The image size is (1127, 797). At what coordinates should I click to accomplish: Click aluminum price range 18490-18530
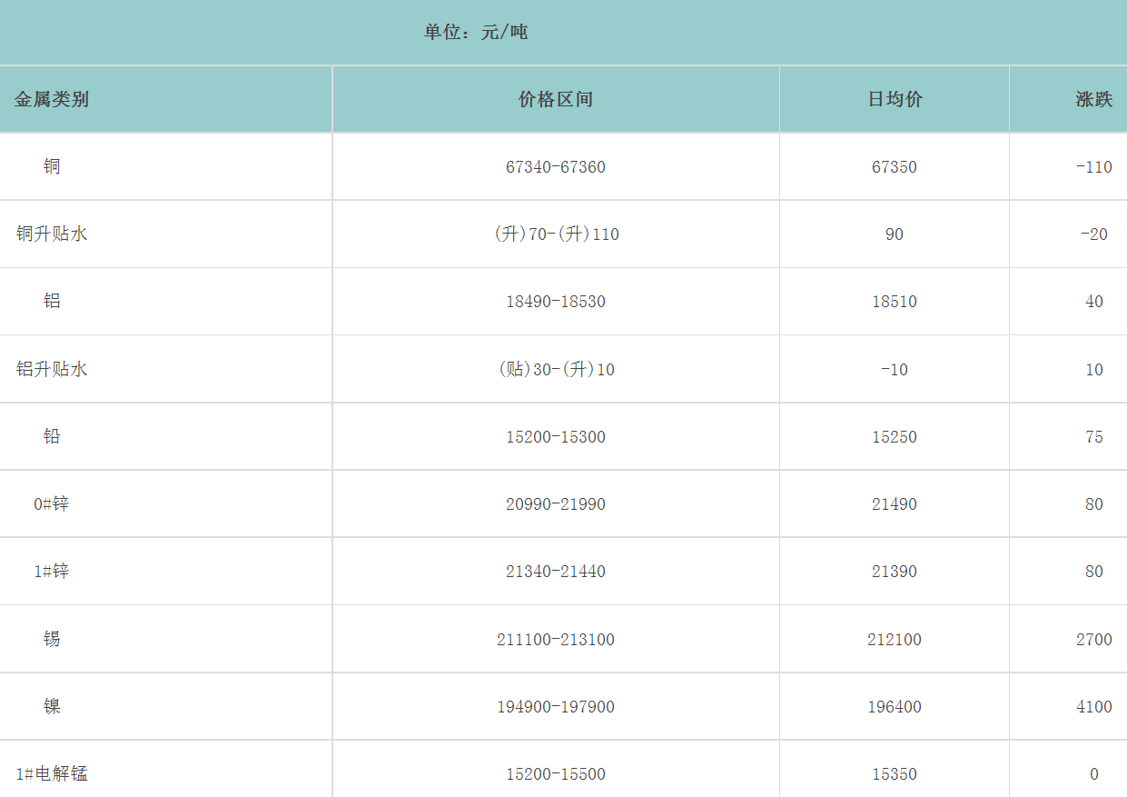pyautogui.click(x=556, y=302)
